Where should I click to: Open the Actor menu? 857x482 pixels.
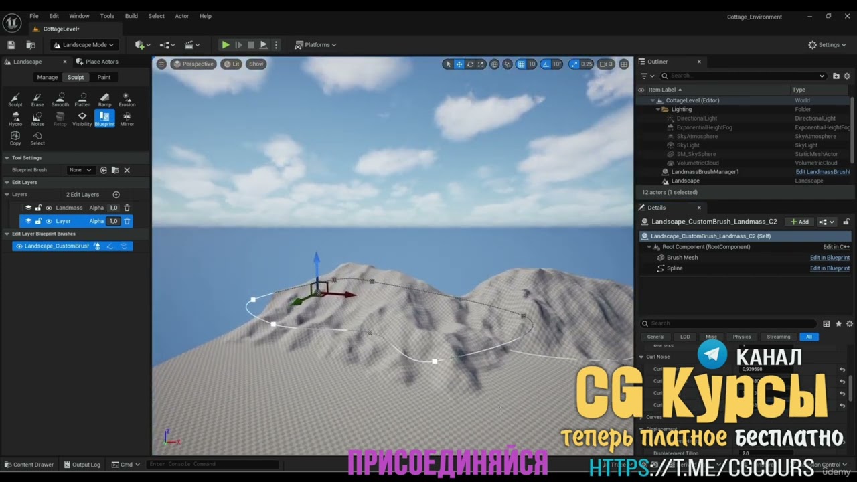[181, 16]
